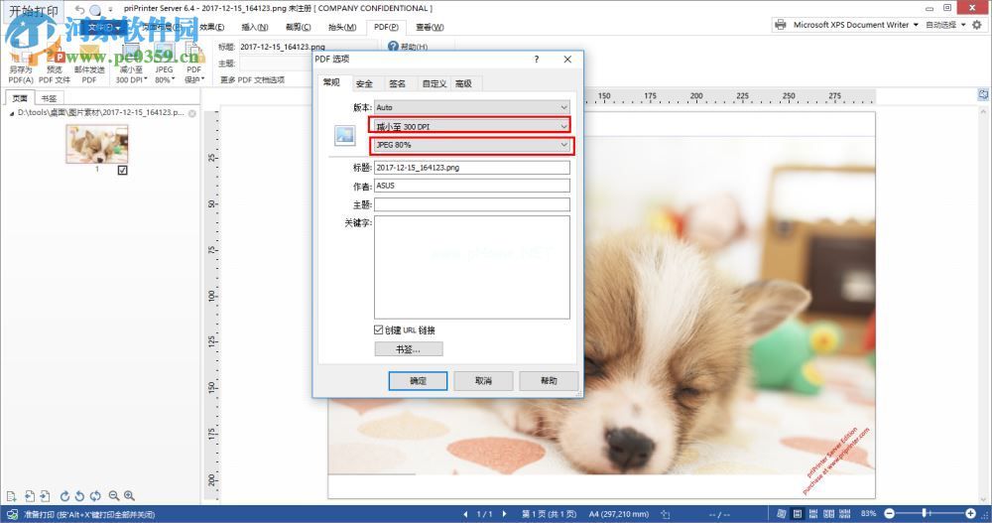992x523 pixels.
Task: Click the move page forward icon
Action: coord(45,496)
